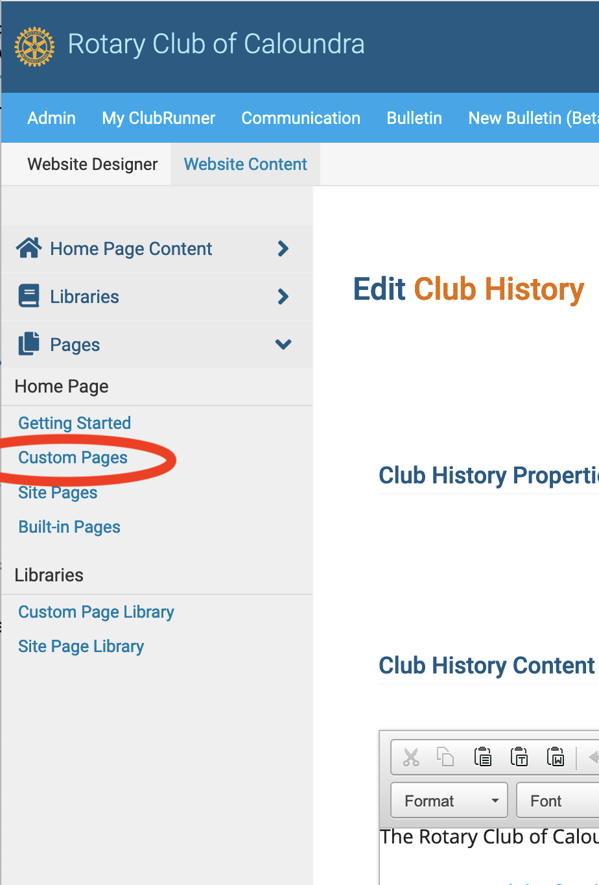Image resolution: width=599 pixels, height=885 pixels.
Task: Click the Cut scissors icon in editor
Action: click(411, 757)
